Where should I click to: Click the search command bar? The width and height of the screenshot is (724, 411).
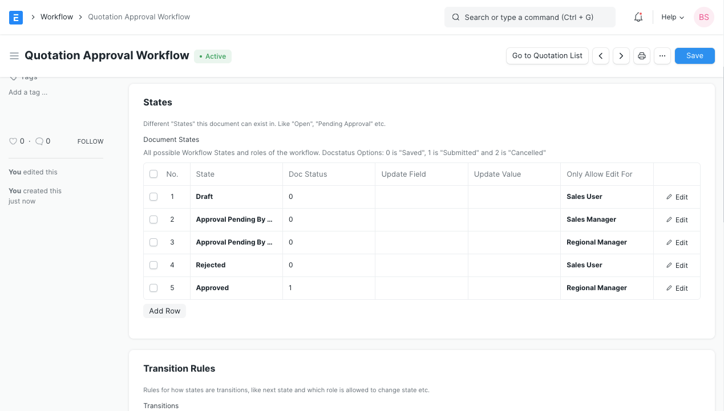coord(529,17)
